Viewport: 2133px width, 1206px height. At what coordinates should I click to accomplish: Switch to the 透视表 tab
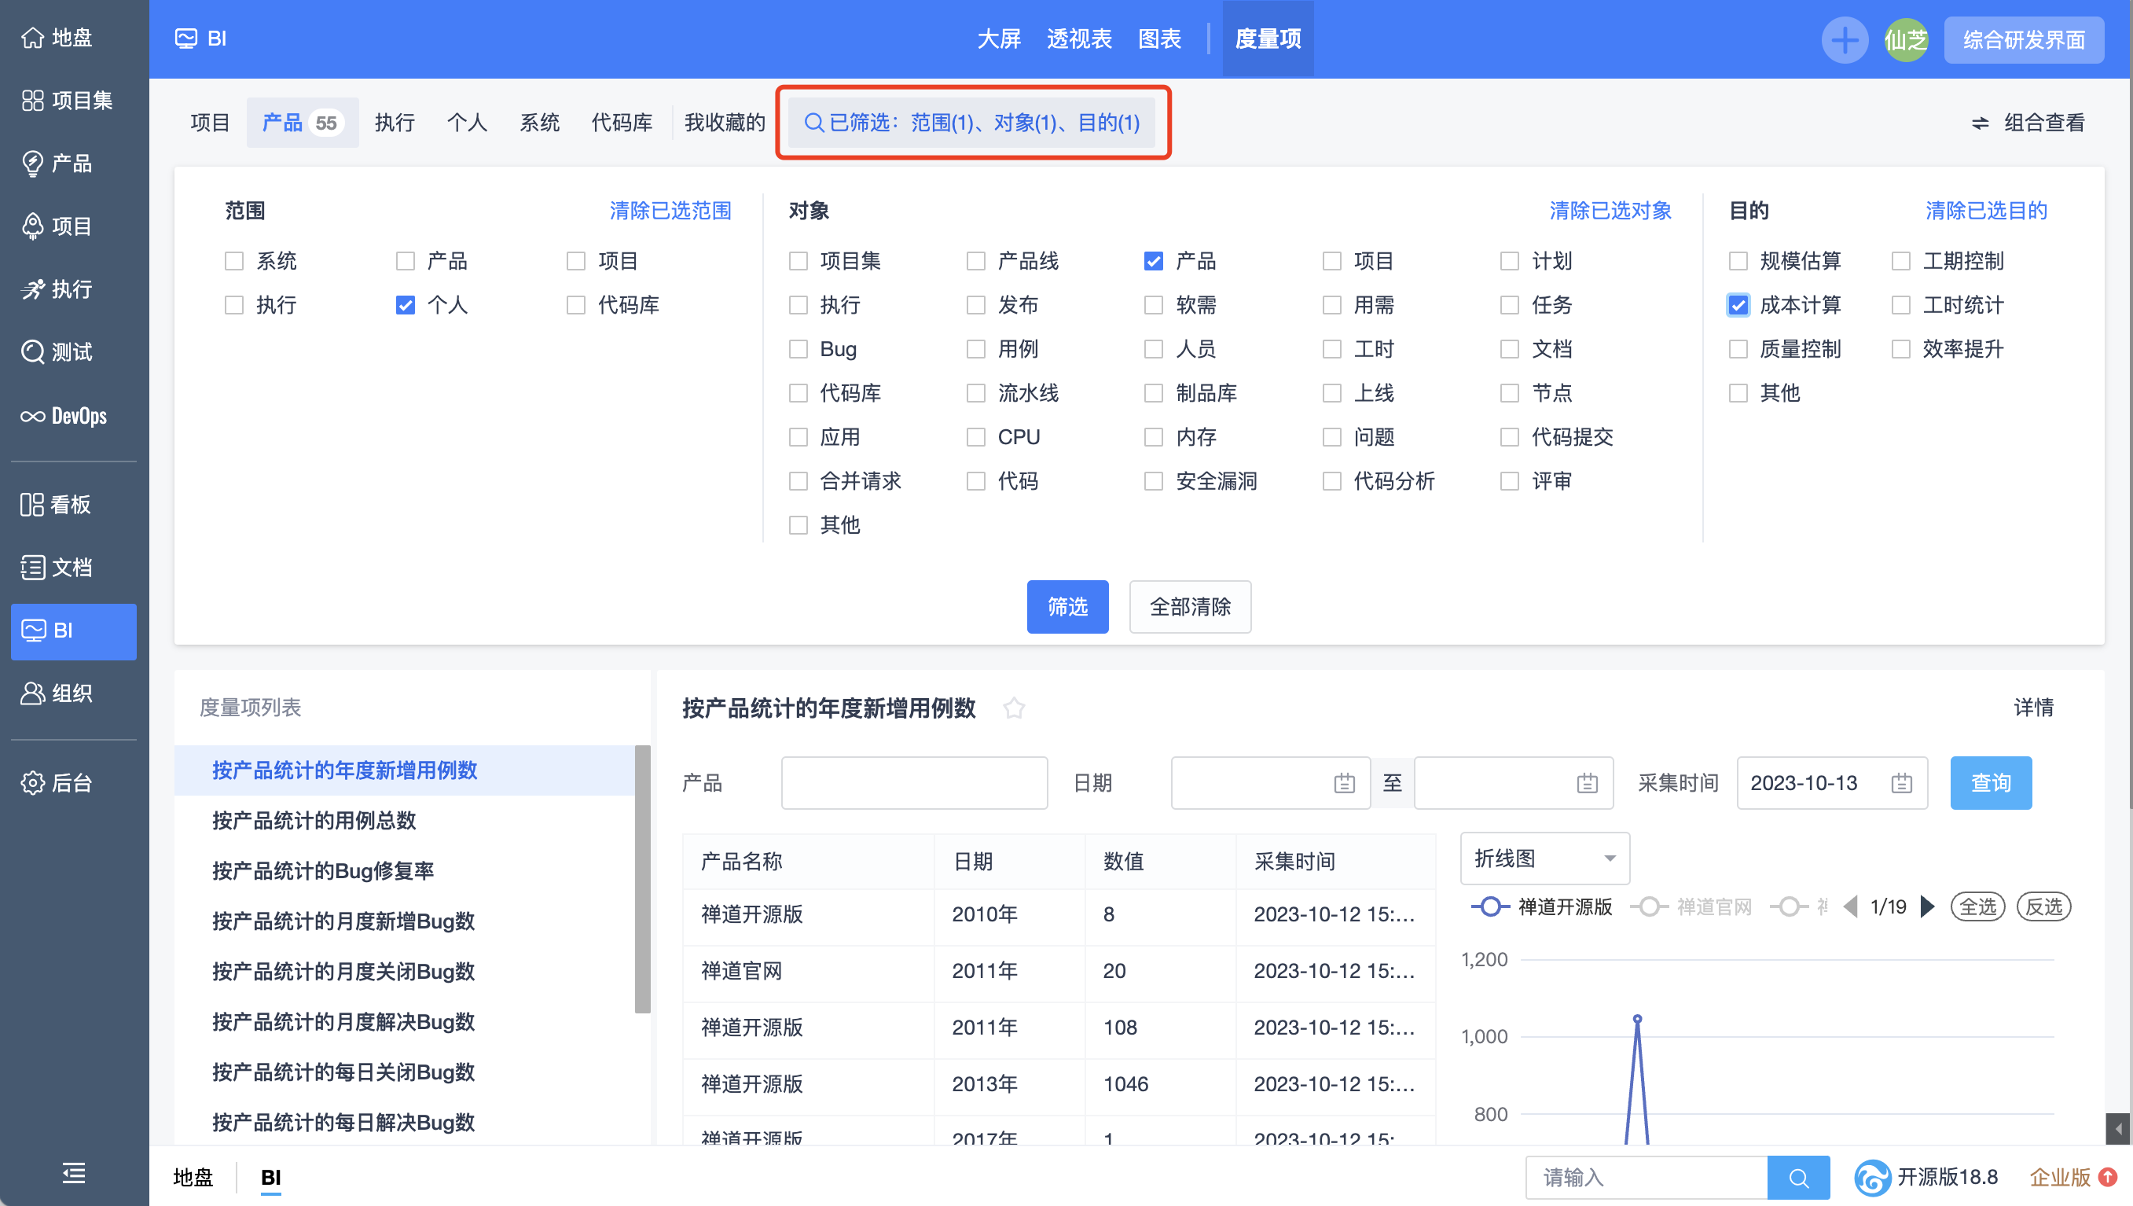pos(1079,39)
